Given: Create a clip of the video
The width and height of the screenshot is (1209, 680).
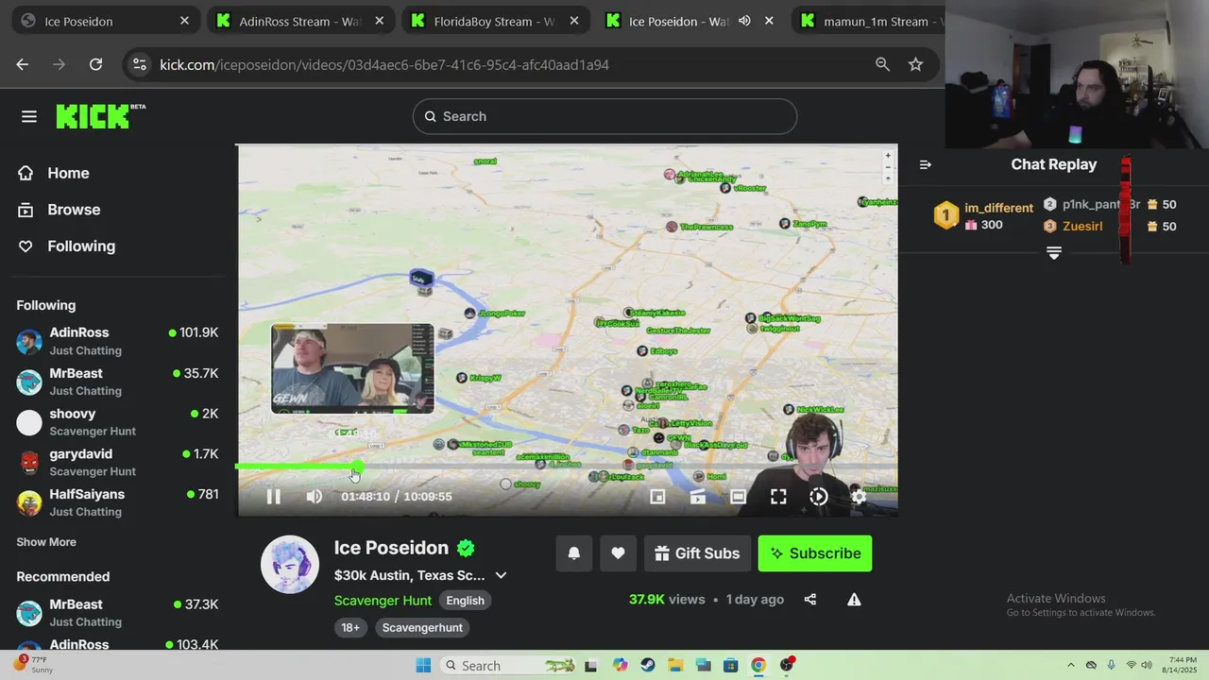Looking at the screenshot, I should coord(698,496).
